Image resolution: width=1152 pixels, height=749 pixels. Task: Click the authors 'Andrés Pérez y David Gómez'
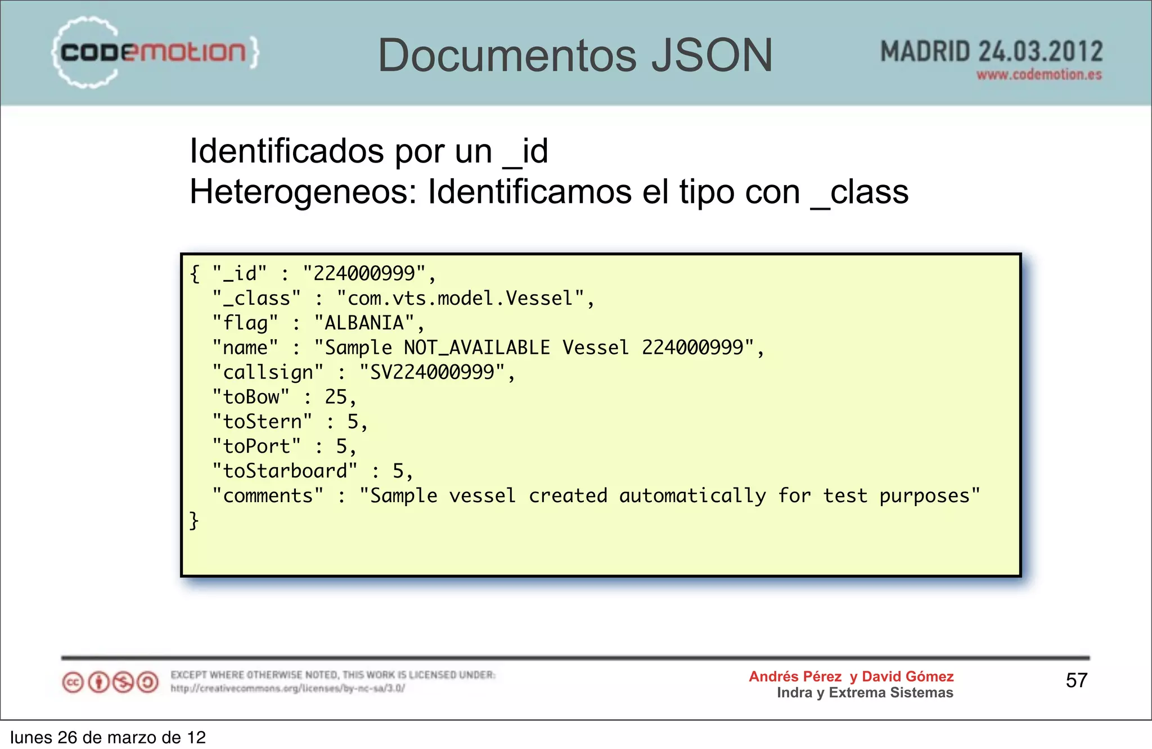coord(851,677)
